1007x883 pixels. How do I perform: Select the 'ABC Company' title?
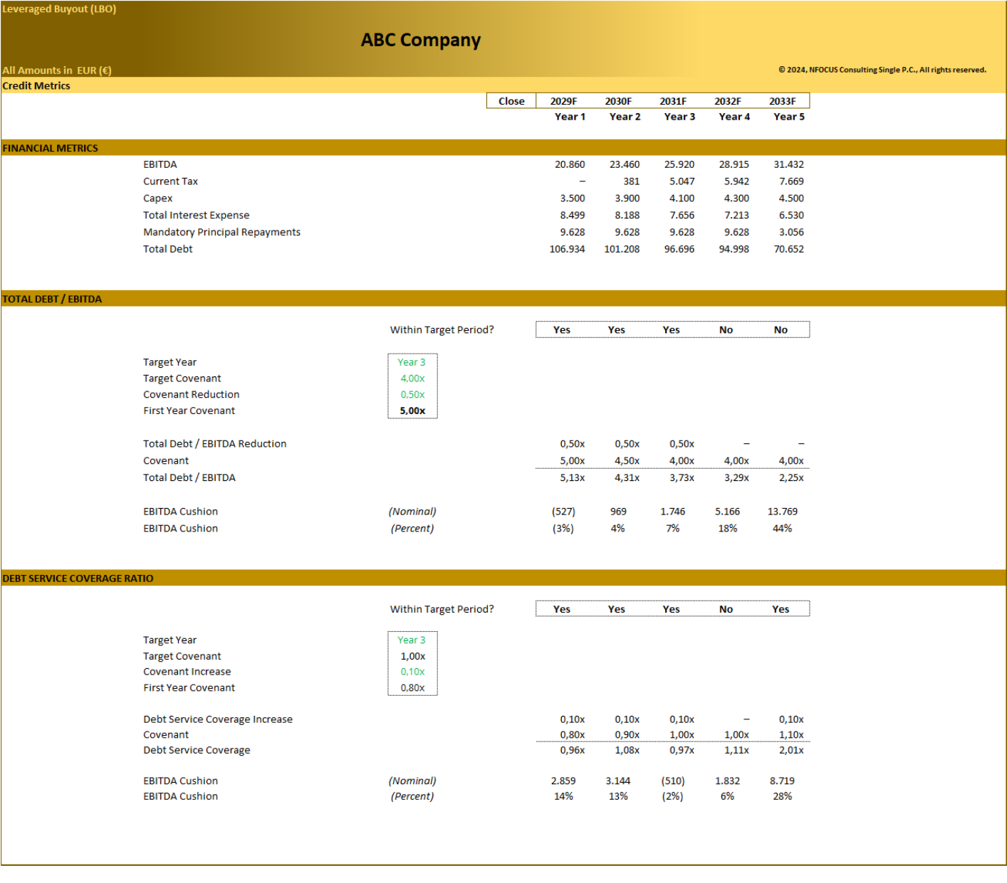click(x=420, y=40)
